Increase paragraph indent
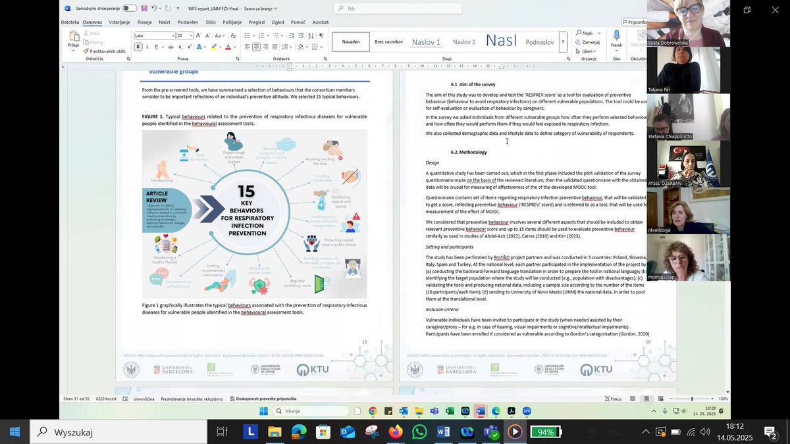The image size is (790, 444). (300, 36)
